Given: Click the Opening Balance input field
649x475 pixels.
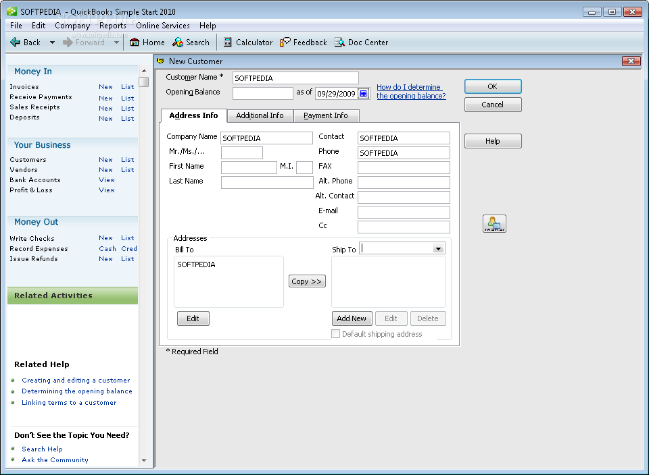Looking at the screenshot, I should click(263, 93).
